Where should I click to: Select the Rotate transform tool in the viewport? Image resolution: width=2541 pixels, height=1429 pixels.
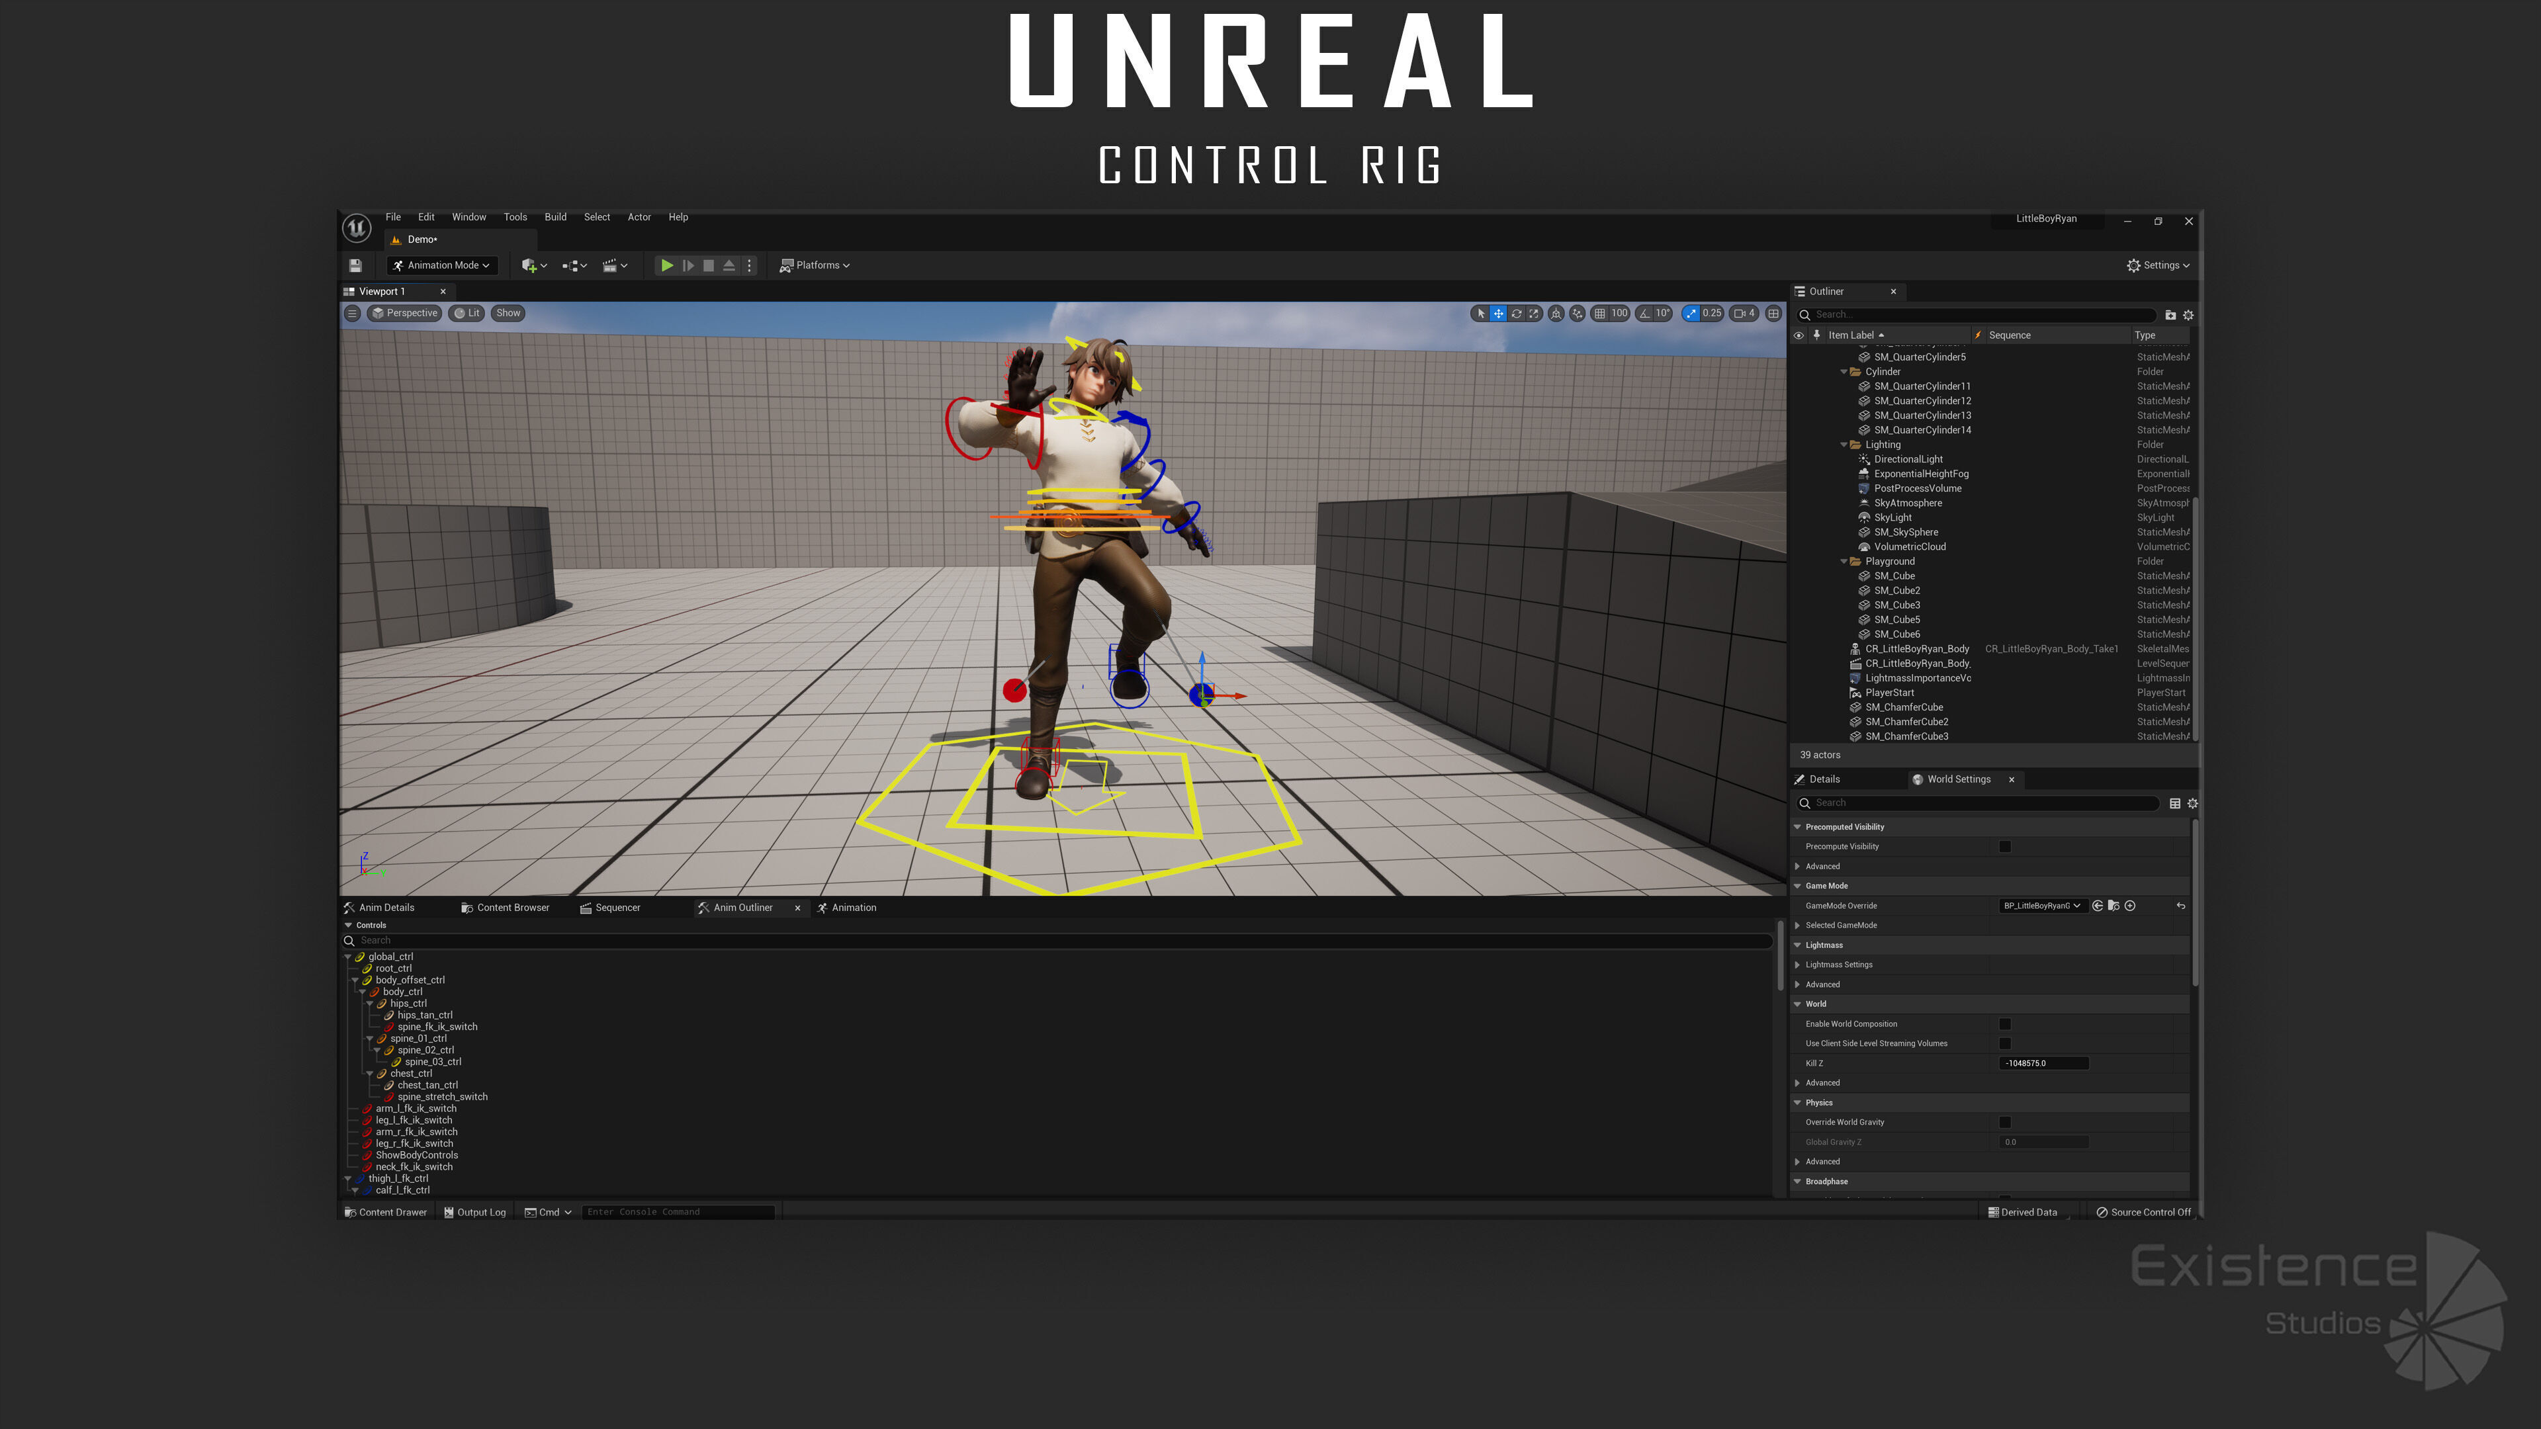[1516, 314]
